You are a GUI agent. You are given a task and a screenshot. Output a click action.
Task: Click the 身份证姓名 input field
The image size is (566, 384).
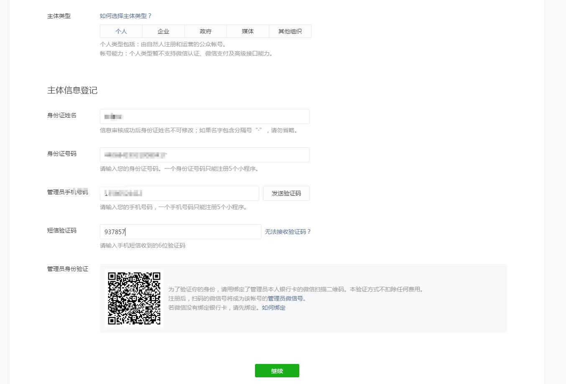pyautogui.click(x=205, y=116)
